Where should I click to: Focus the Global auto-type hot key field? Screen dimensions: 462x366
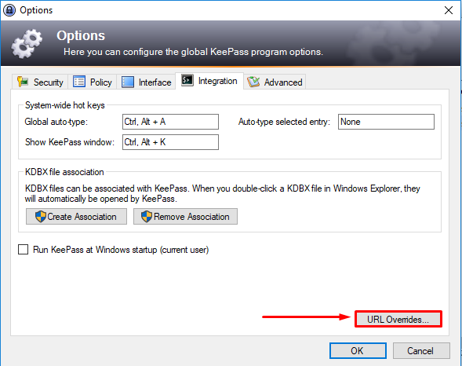click(x=170, y=122)
